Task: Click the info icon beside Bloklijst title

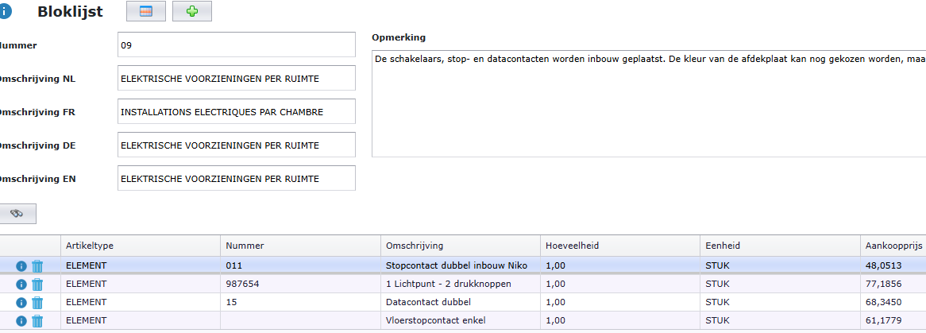Action: point(5,12)
